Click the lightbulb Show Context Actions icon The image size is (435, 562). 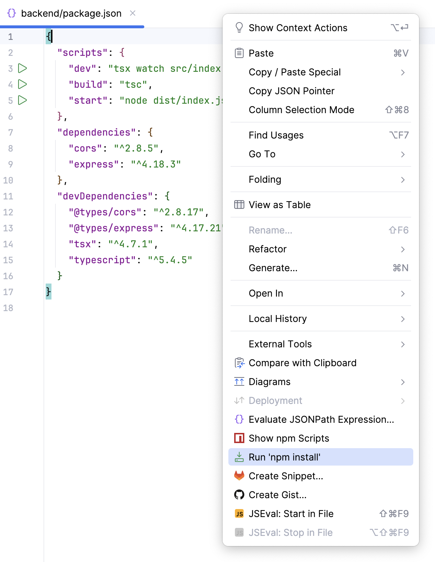tap(239, 28)
